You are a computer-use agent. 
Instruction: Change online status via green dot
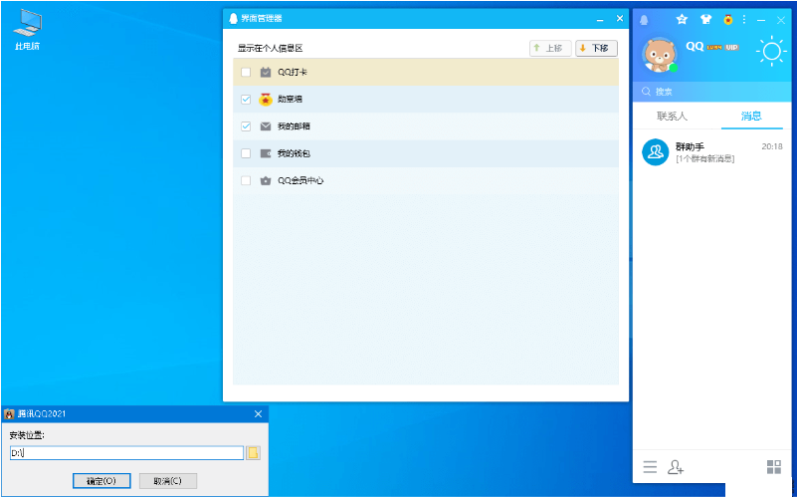pos(674,68)
